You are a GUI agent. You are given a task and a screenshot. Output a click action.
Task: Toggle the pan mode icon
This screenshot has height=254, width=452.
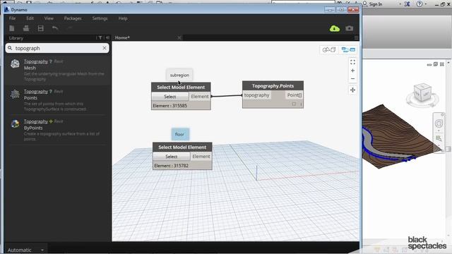(352, 90)
